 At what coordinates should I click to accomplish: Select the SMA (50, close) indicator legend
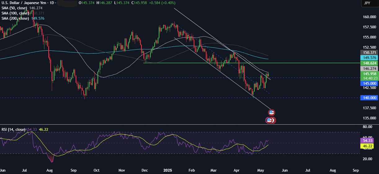15,8
